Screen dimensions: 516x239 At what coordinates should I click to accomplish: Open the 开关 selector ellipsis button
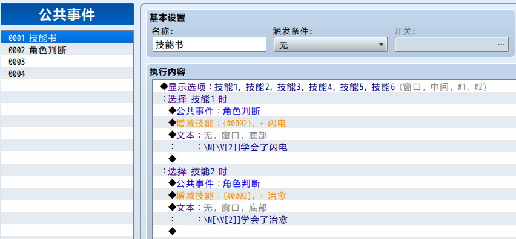[501, 45]
